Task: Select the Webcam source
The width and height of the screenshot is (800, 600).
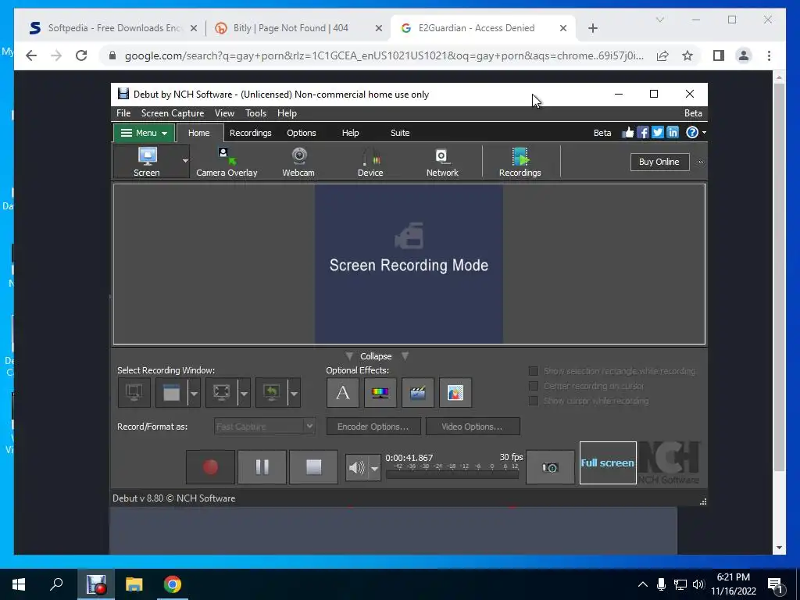Action: click(298, 162)
